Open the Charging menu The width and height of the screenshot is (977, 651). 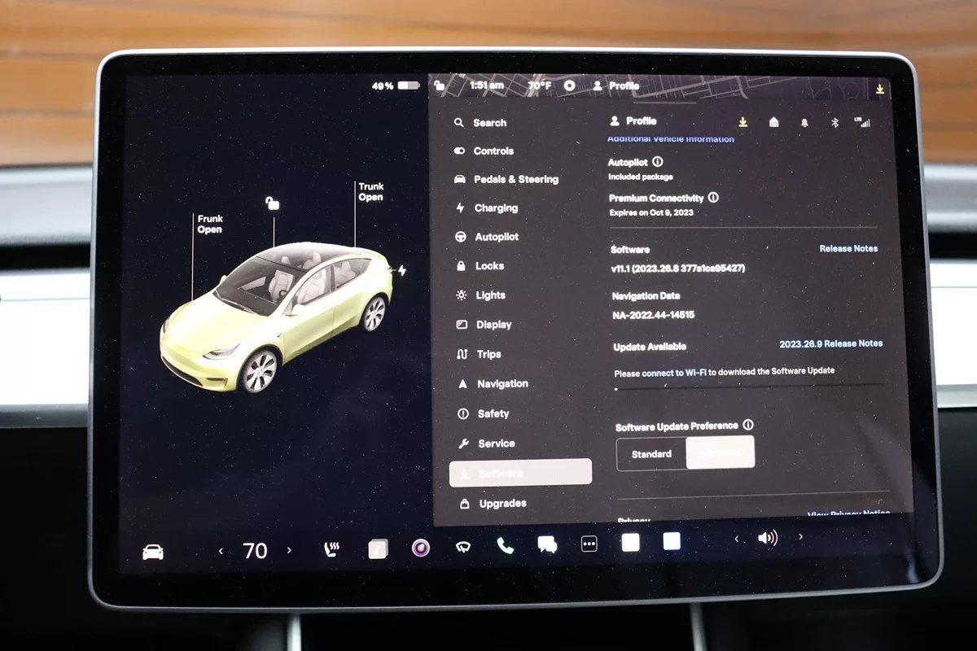[x=496, y=208]
